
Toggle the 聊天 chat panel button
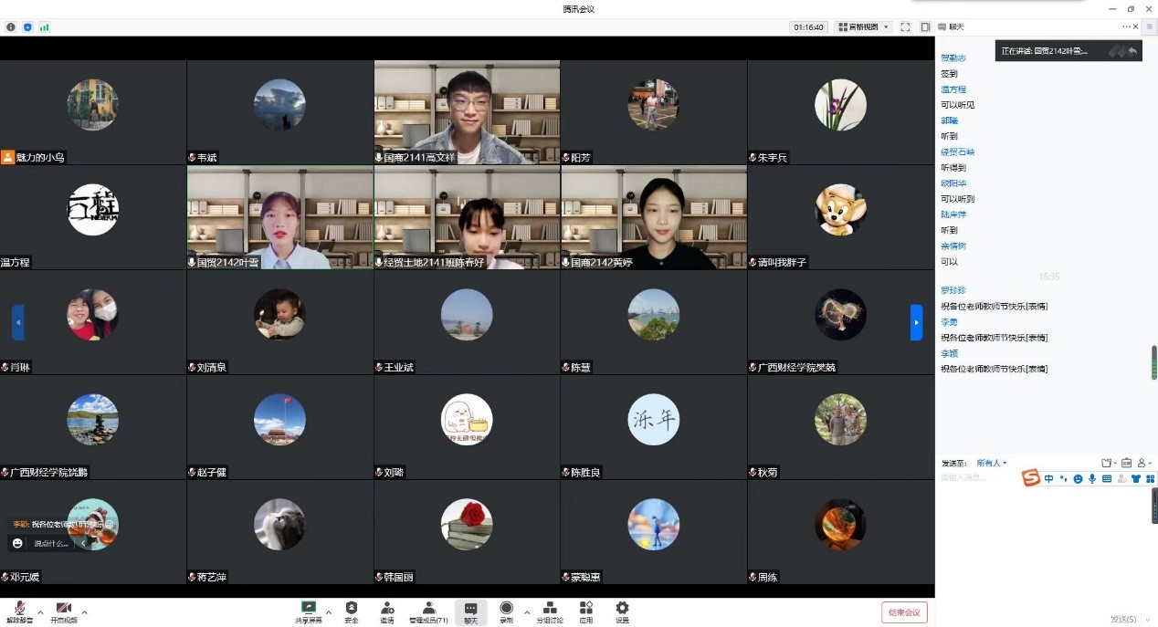point(470,611)
